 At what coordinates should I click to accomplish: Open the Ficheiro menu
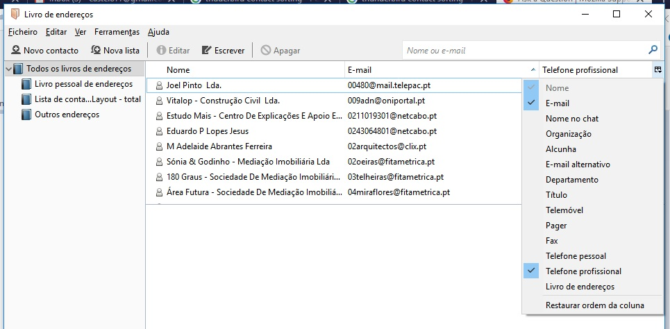pos(23,32)
